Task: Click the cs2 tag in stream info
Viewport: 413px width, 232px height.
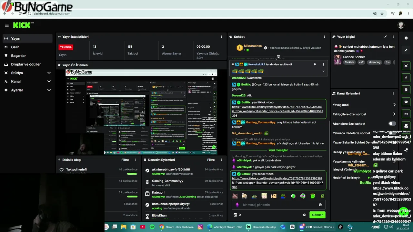Action: coord(361,62)
